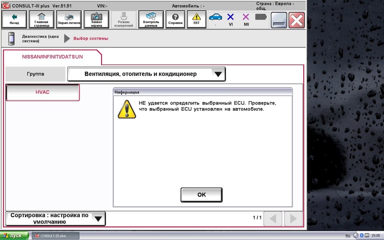Click the battery status icon

[261, 17]
